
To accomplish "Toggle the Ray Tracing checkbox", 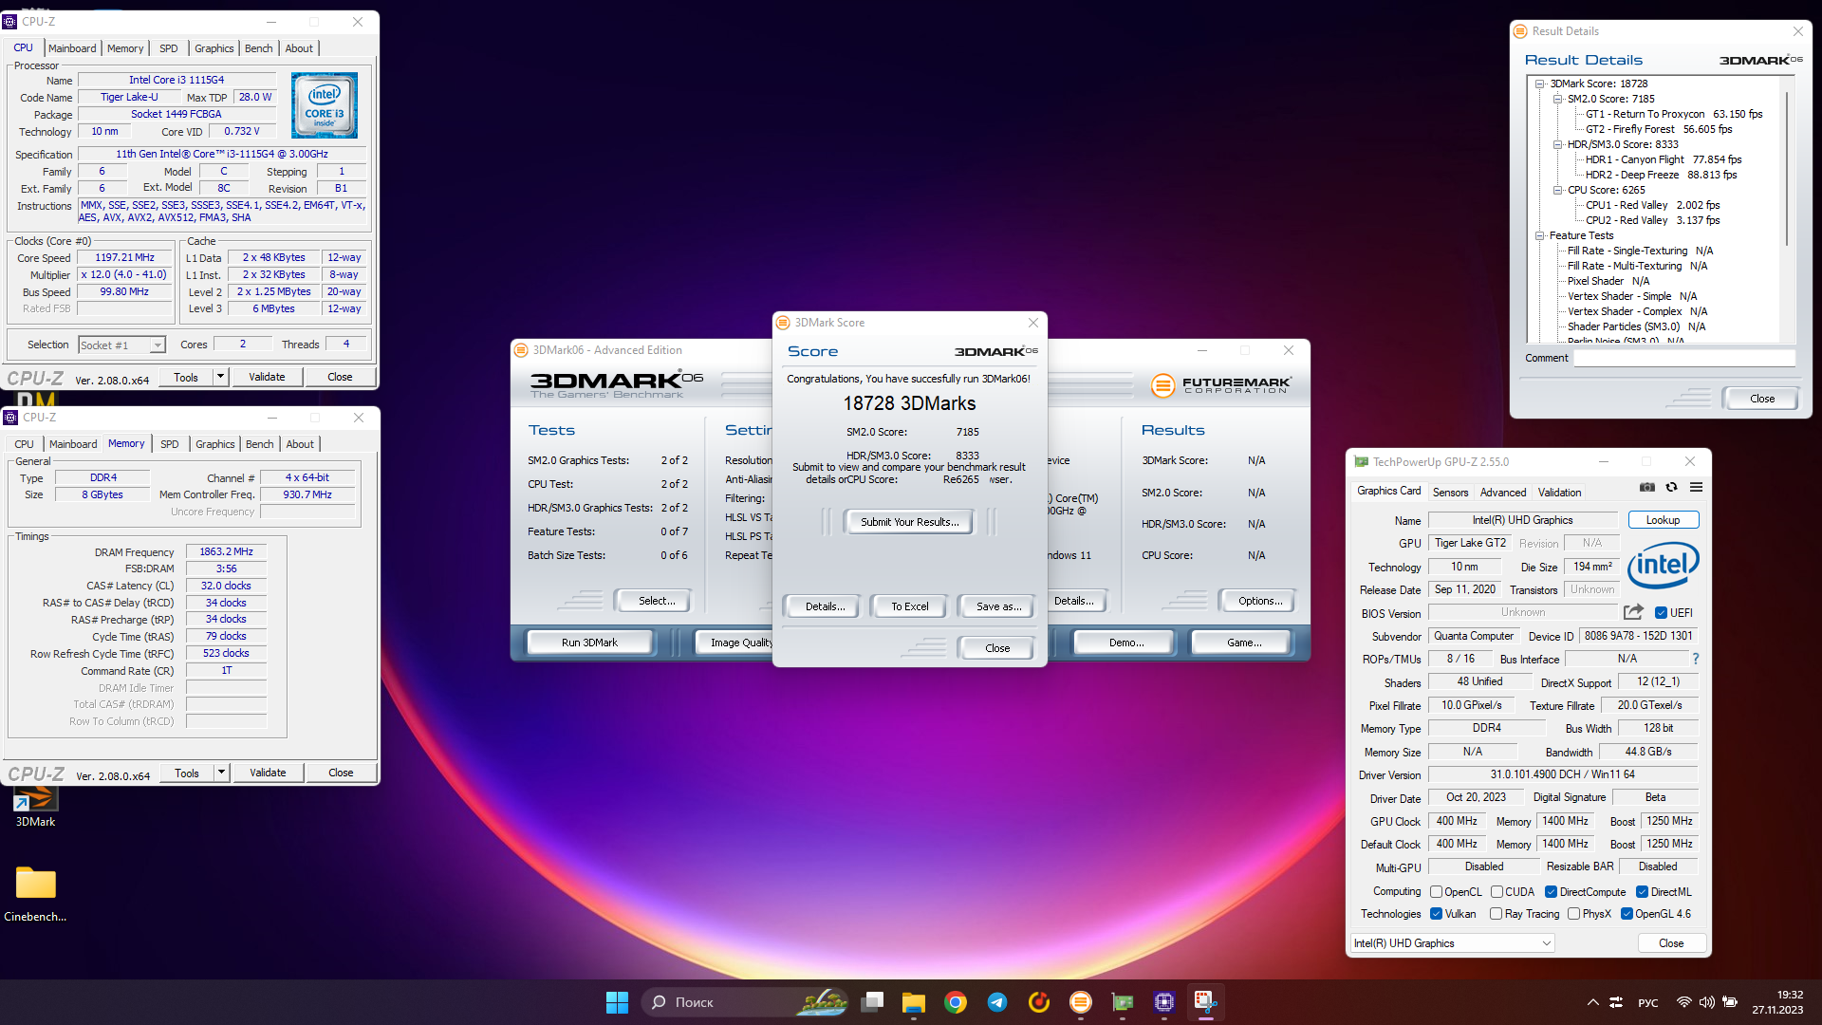I will [1496, 914].
